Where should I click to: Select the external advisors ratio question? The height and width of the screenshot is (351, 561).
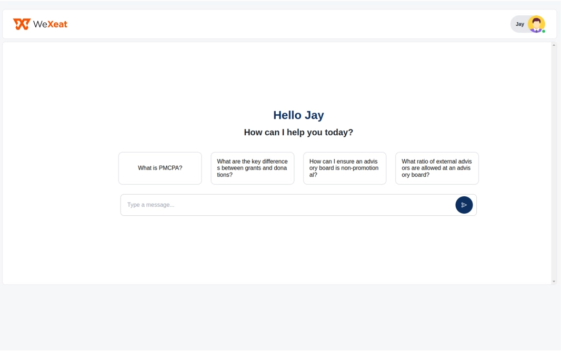click(437, 168)
